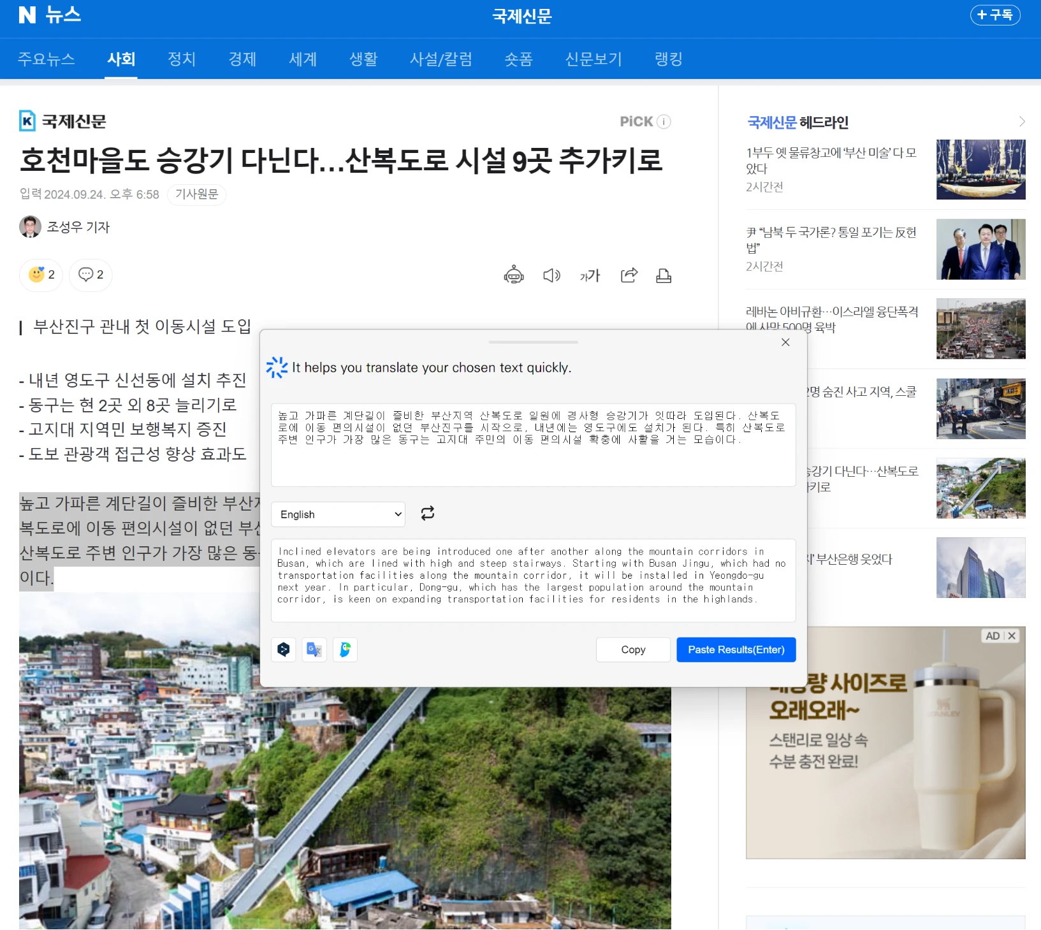Change font size with 가가 icon
1041x930 pixels.
pos(590,275)
